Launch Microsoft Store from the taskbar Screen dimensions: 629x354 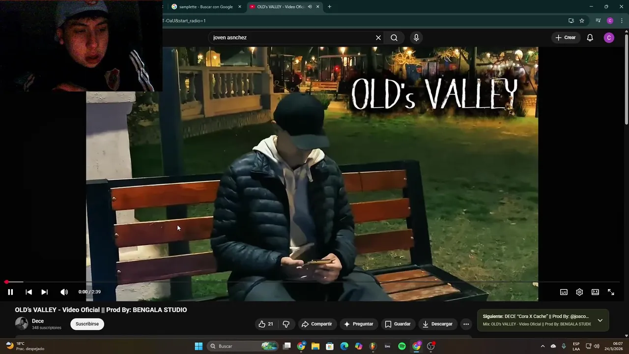(x=330, y=346)
